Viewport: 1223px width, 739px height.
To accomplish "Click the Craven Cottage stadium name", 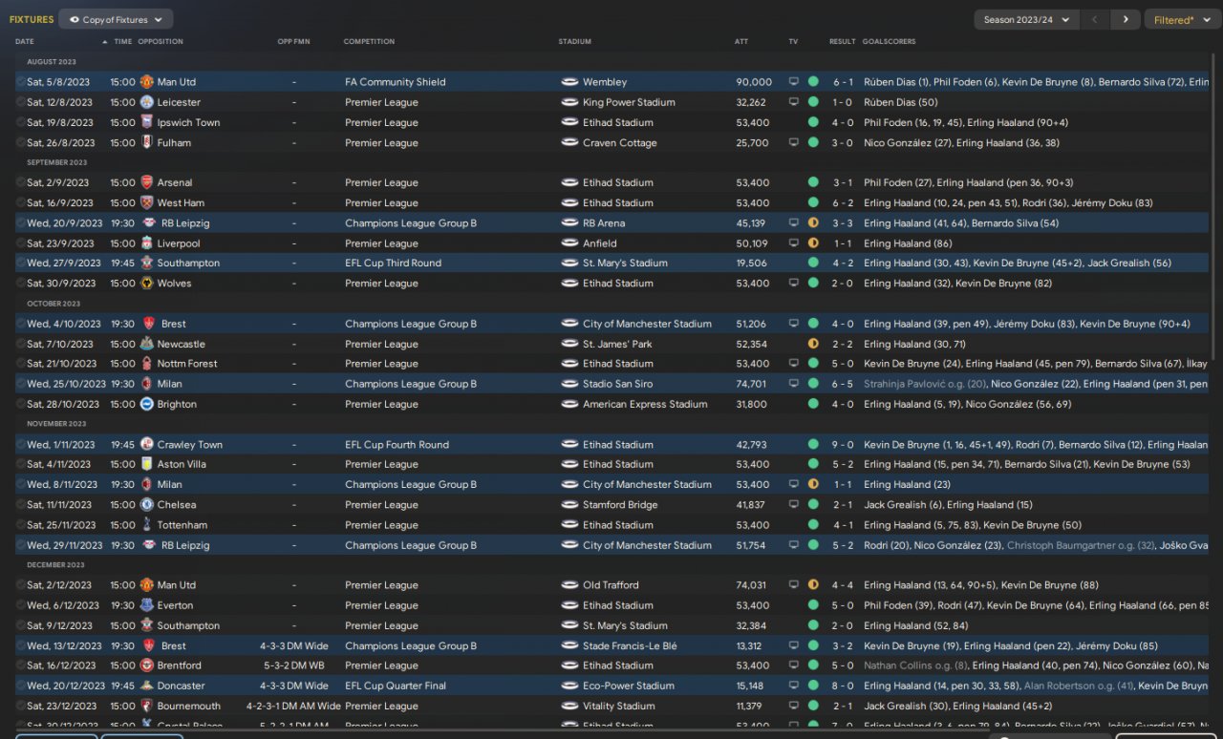I will 620,142.
